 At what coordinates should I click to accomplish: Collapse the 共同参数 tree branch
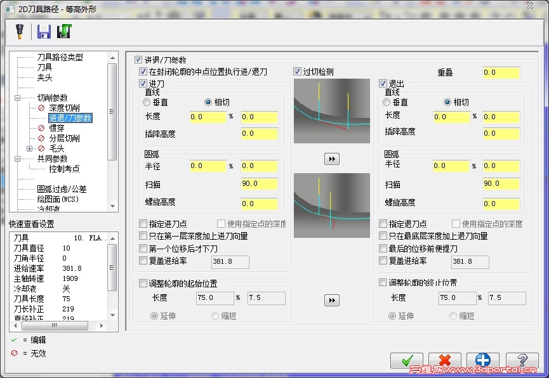18,159
